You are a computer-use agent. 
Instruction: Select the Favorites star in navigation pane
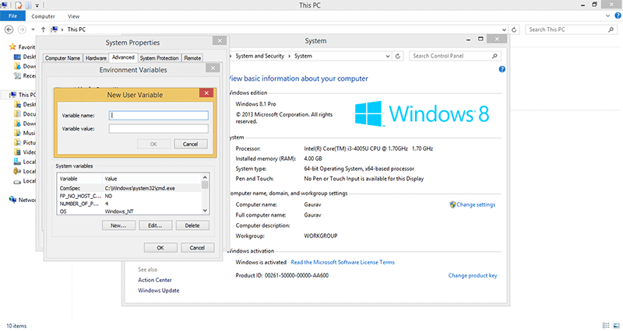12,47
